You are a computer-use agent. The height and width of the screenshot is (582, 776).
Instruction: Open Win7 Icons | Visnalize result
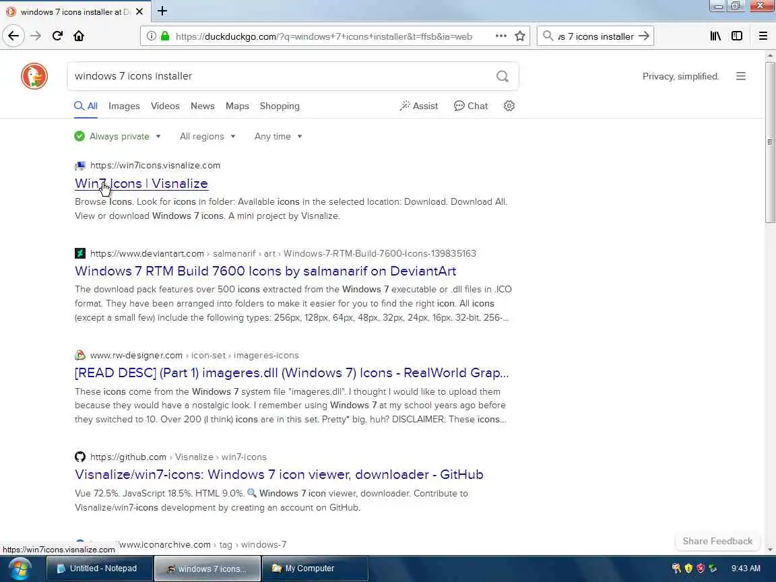(141, 184)
